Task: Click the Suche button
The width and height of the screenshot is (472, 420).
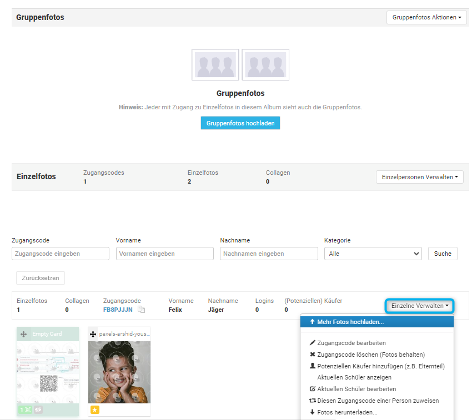Action: pos(443,254)
